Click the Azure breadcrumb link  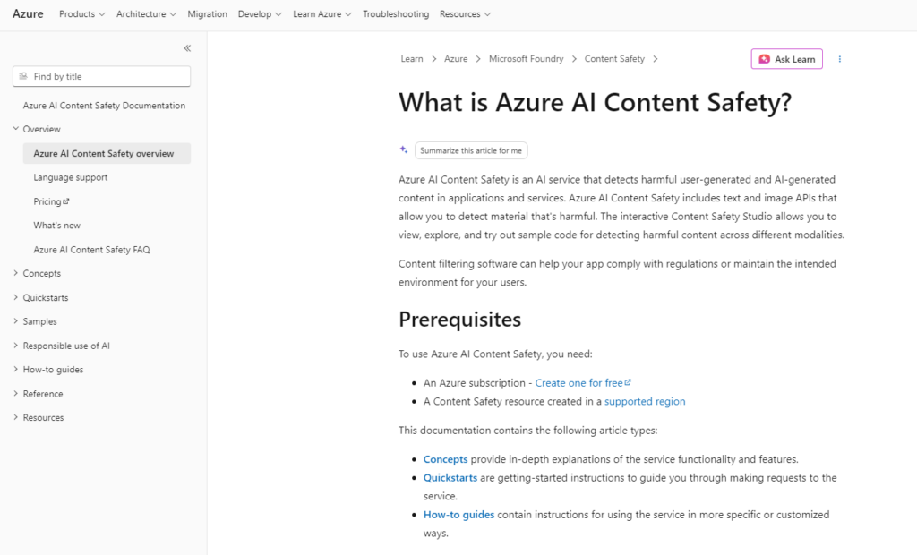coord(456,59)
